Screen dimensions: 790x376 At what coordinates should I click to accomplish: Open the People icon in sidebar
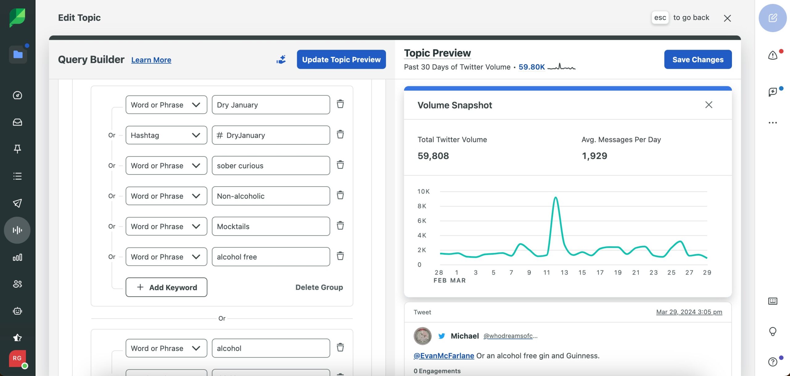(x=17, y=284)
